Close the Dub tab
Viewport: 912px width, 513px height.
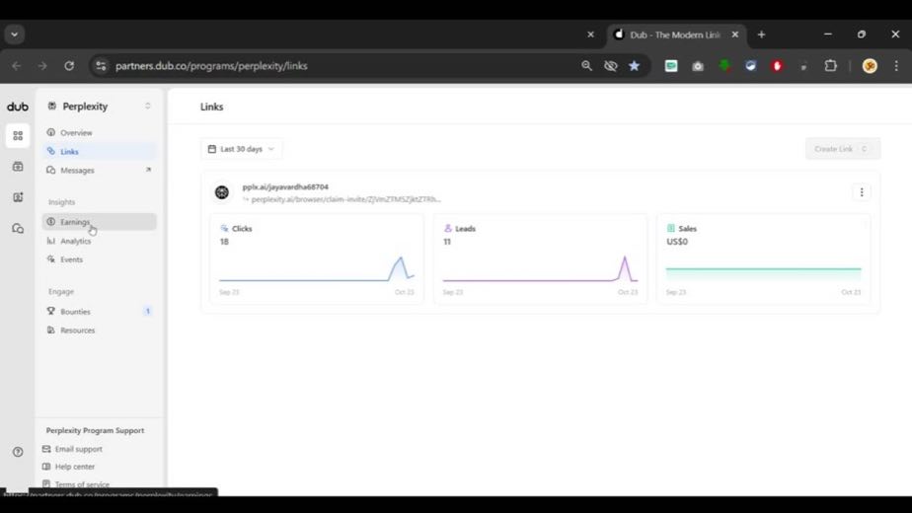735,35
